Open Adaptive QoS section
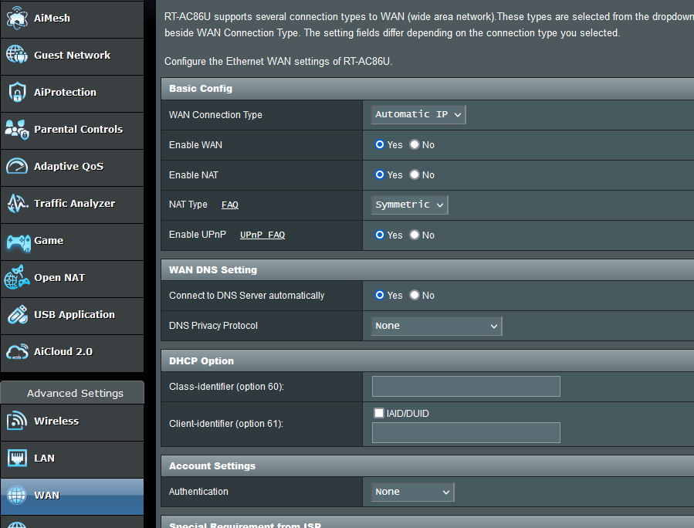Screen dimensions: 694x528 point(72,168)
